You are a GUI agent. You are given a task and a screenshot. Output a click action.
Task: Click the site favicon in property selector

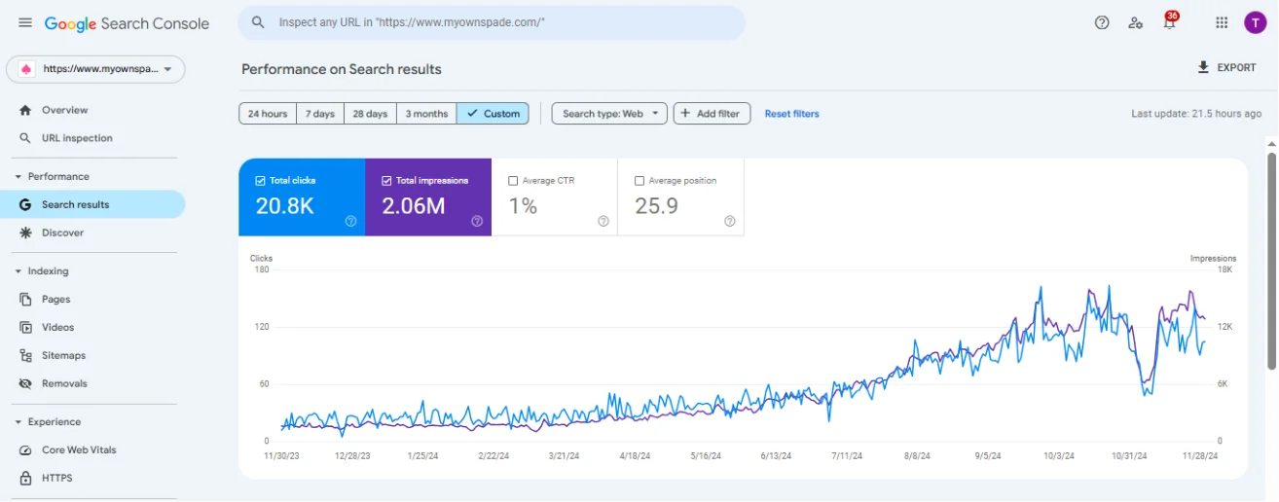(x=27, y=69)
